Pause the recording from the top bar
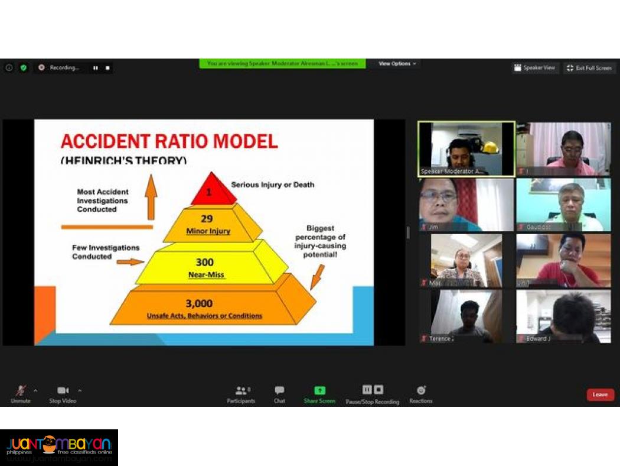This screenshot has height=466, width=620. coord(95,67)
